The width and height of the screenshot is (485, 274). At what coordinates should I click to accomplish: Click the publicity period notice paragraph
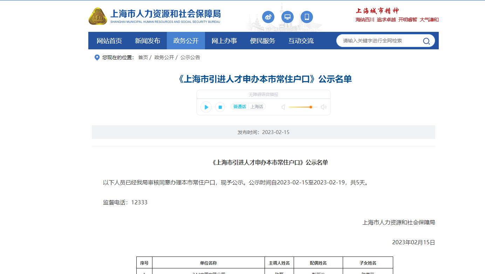tap(237, 182)
